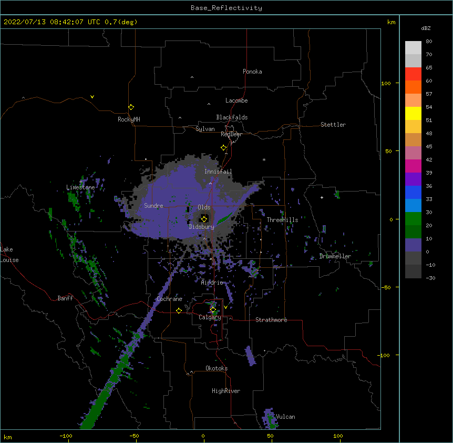Select the Okotoks label
453x443 pixels.
pos(217,368)
